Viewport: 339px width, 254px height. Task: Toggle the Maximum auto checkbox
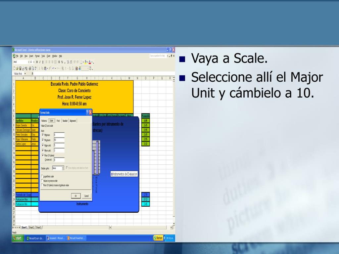(43, 140)
